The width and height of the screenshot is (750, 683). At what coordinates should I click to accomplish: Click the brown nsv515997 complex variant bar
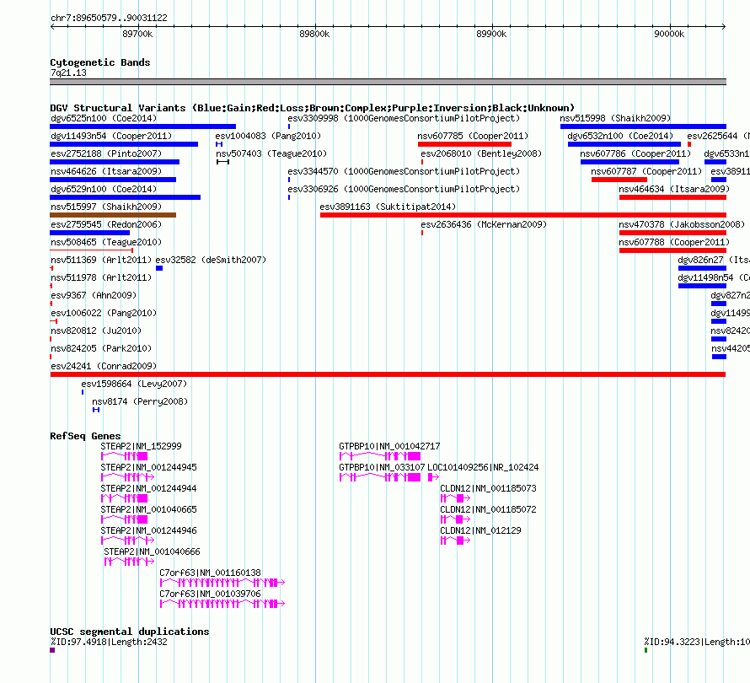[113, 215]
